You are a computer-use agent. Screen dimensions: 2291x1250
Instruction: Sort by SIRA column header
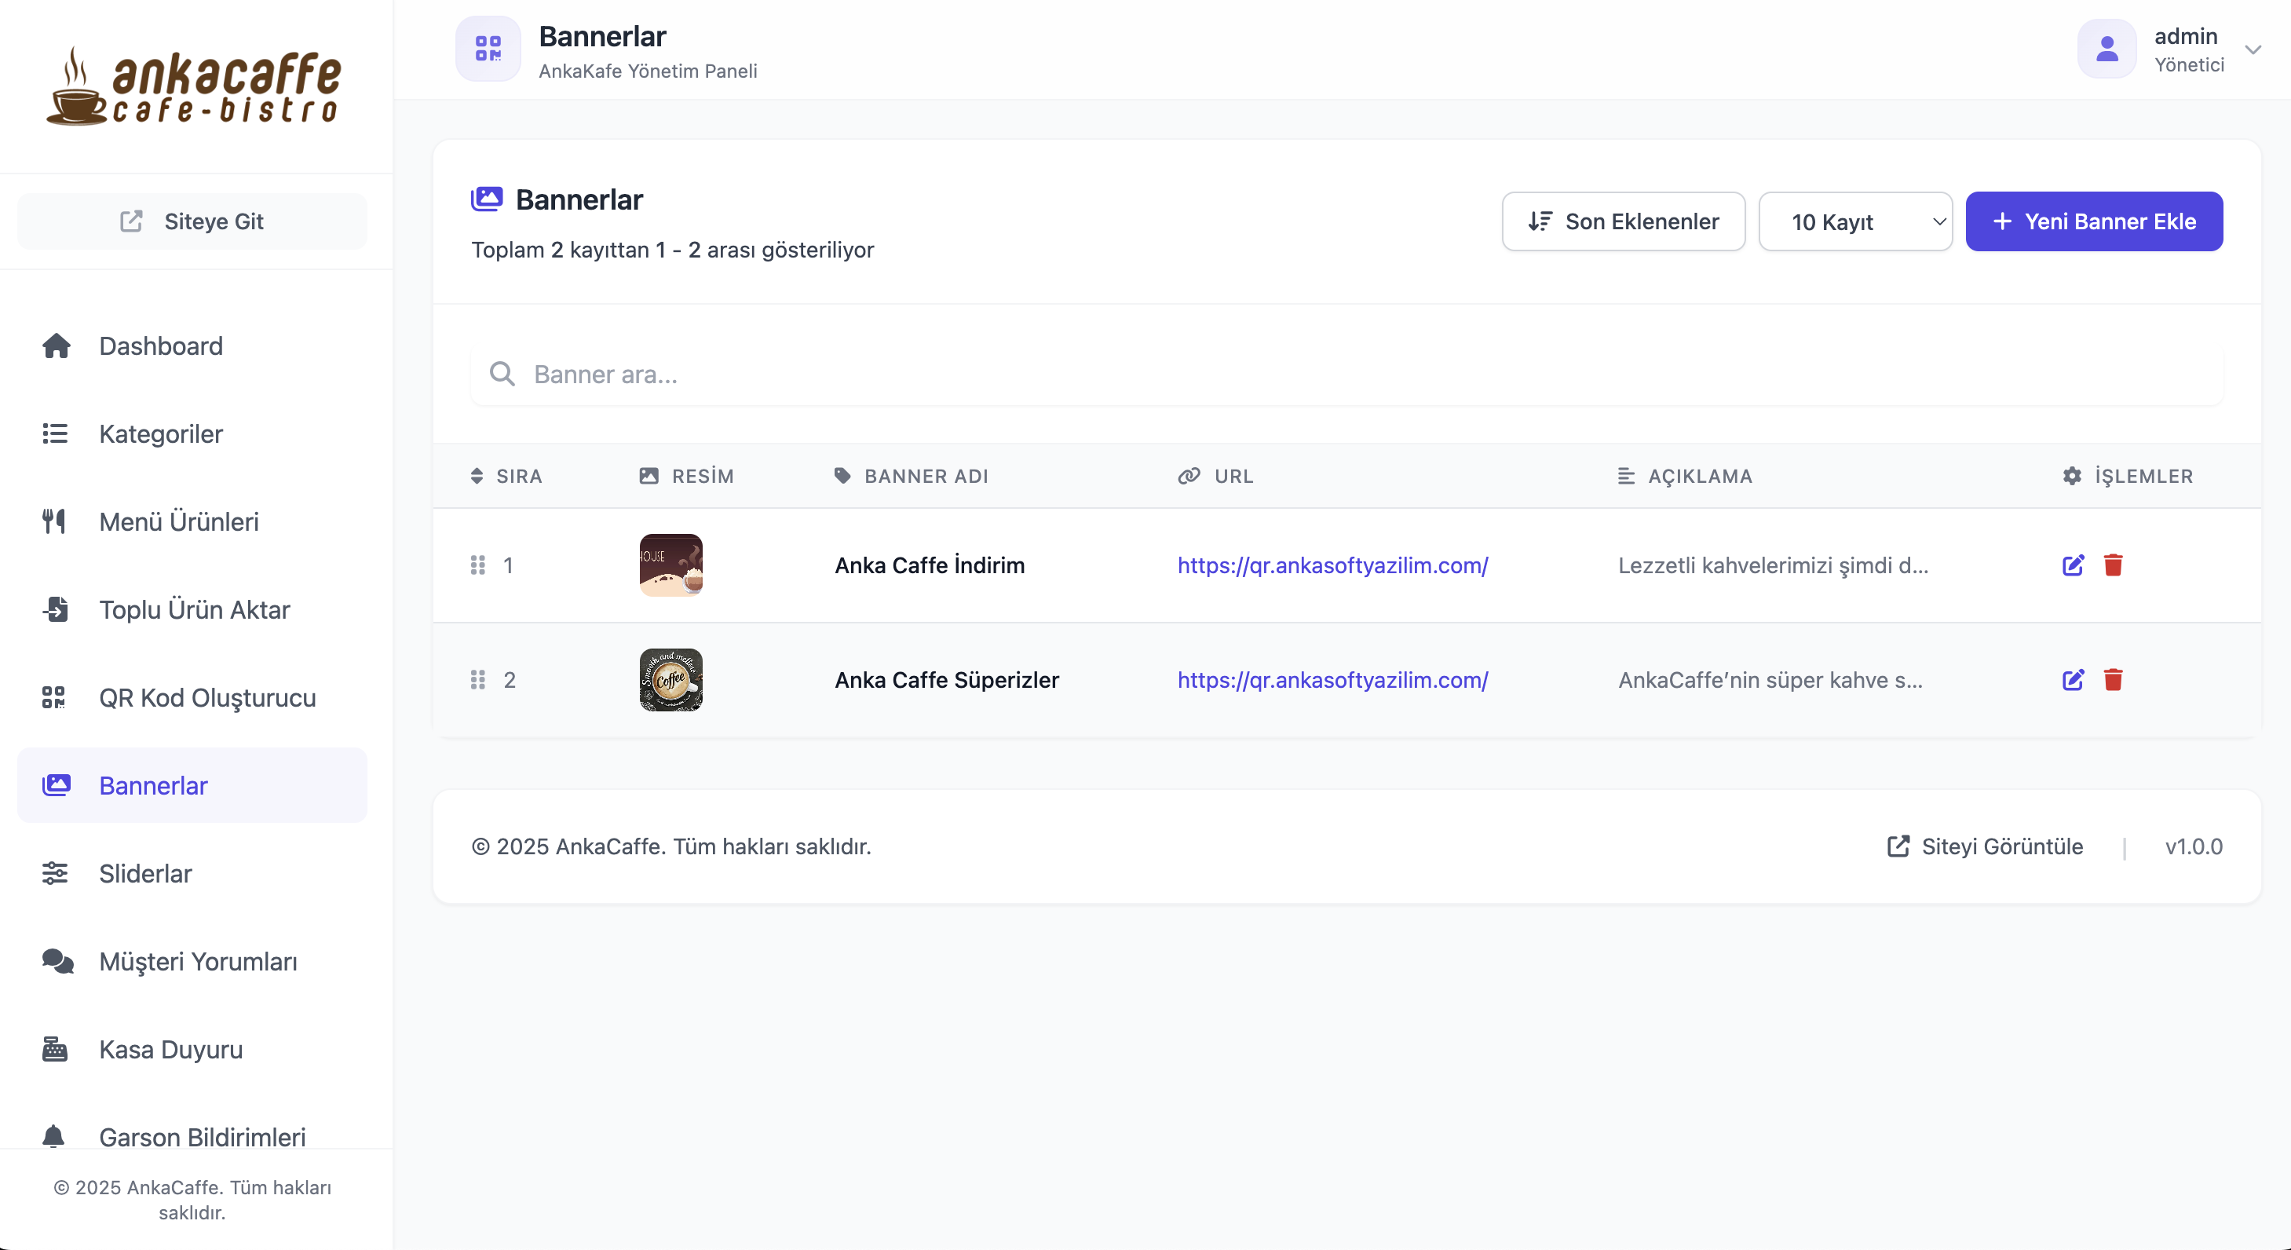point(507,476)
